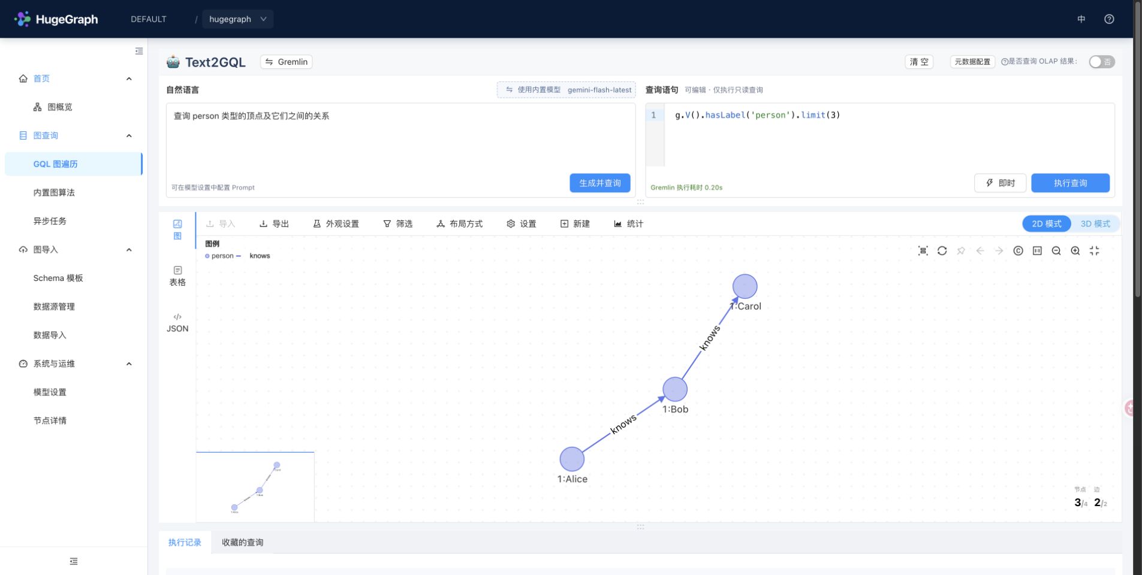Open the 统计 statistics chart
This screenshot has width=1142, height=575.
click(628, 224)
